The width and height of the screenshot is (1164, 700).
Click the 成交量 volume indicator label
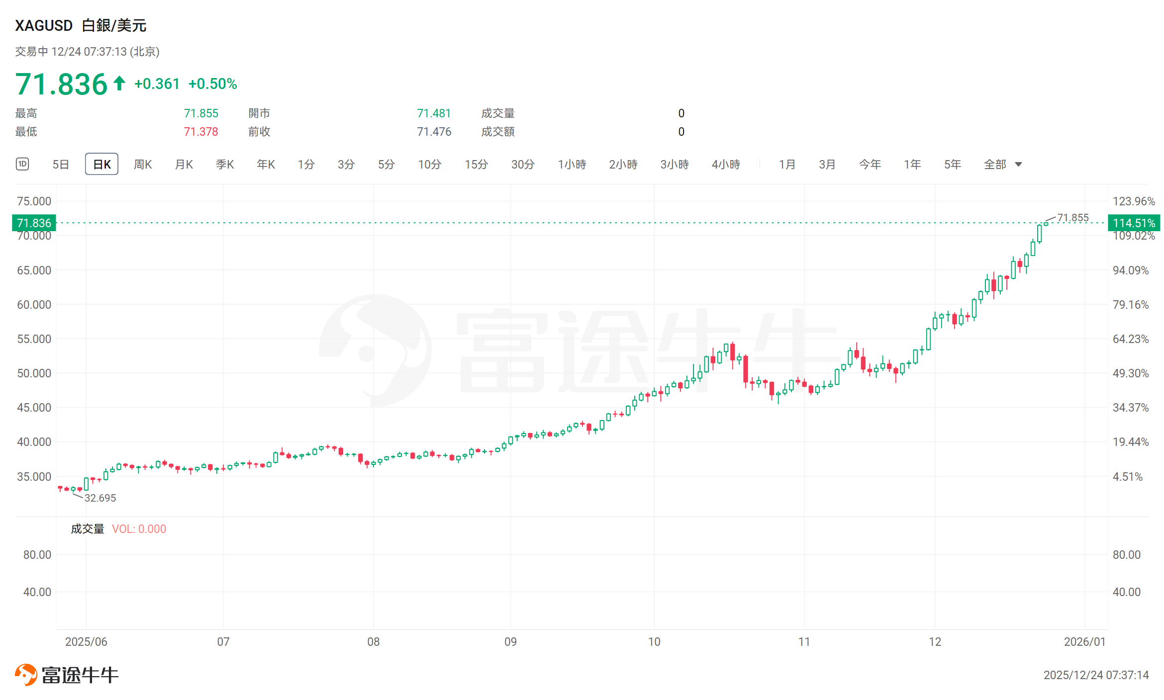click(x=88, y=529)
